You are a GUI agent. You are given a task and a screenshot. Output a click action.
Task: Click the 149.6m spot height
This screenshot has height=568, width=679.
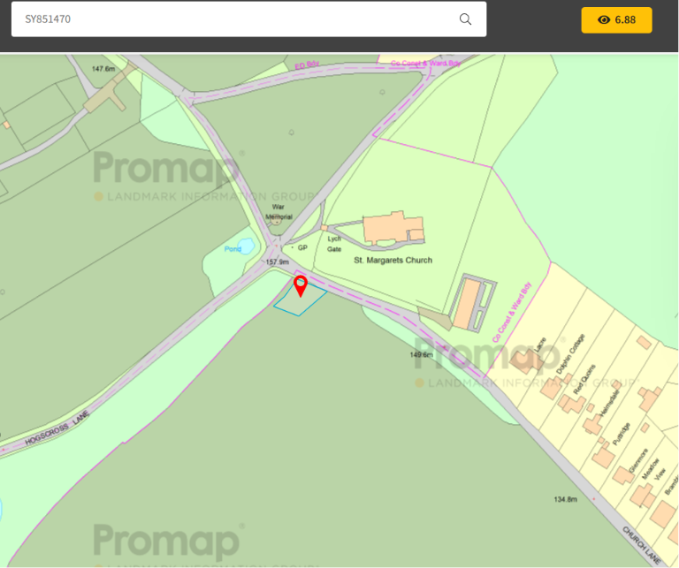click(421, 355)
